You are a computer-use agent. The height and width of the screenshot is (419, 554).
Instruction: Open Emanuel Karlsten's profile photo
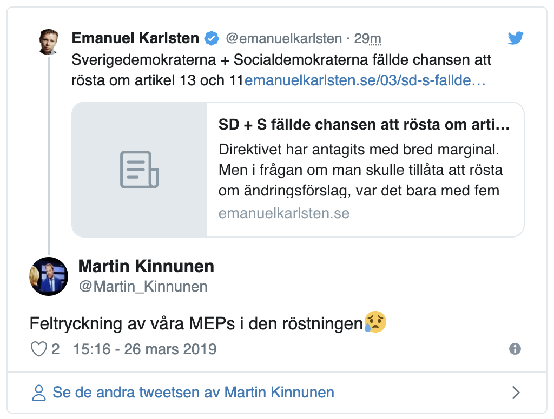[48, 42]
